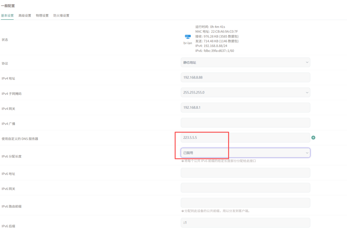347x228 pixels.
Task: Expand the IPv4 子网掩码 dropdown
Action: click(245, 92)
